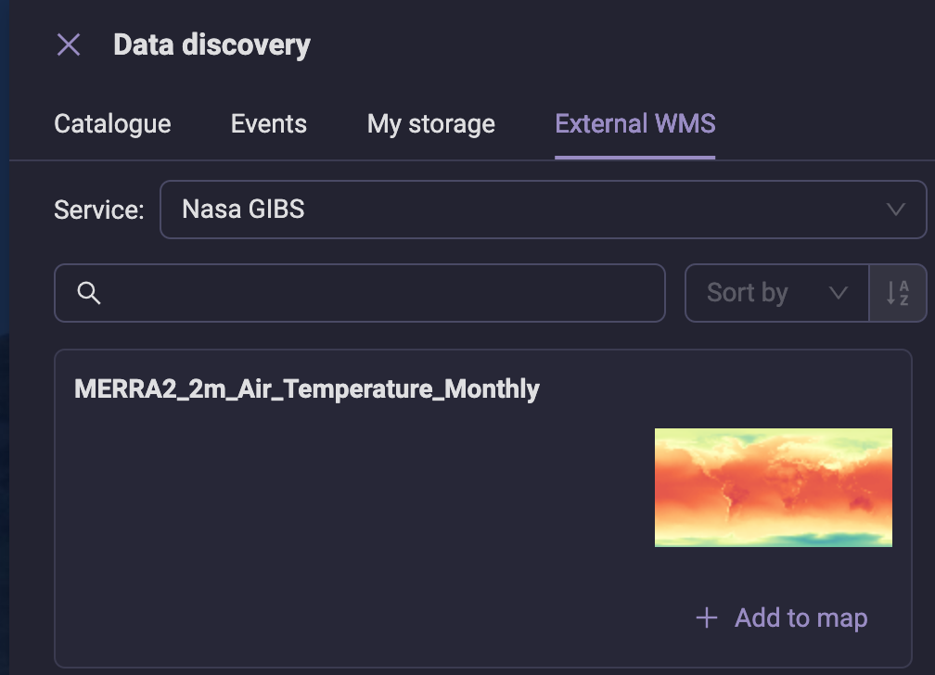Select the MERRA2_2m_Air_Temperature_Monthly layer title

coord(306,388)
